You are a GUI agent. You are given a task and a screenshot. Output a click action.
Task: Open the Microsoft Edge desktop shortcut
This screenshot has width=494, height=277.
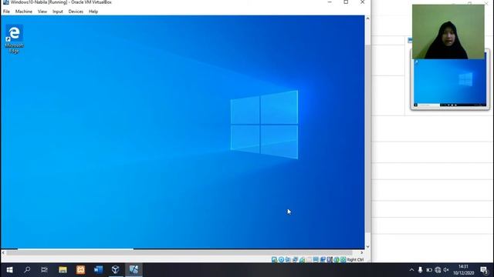pos(14,38)
